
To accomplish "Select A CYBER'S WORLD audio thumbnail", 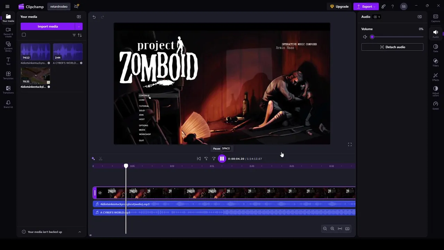I will point(68,52).
